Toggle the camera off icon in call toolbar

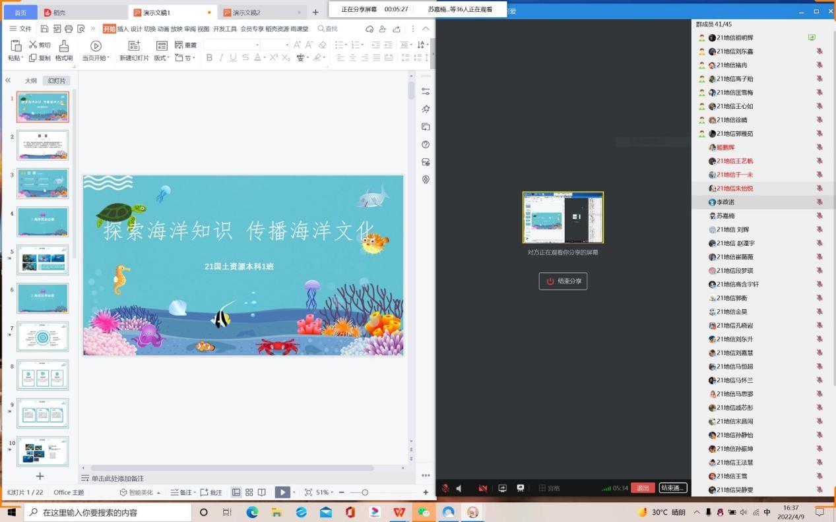pyautogui.click(x=483, y=488)
